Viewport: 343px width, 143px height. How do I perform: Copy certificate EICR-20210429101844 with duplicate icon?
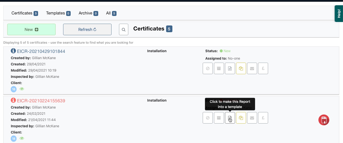[x=241, y=68]
